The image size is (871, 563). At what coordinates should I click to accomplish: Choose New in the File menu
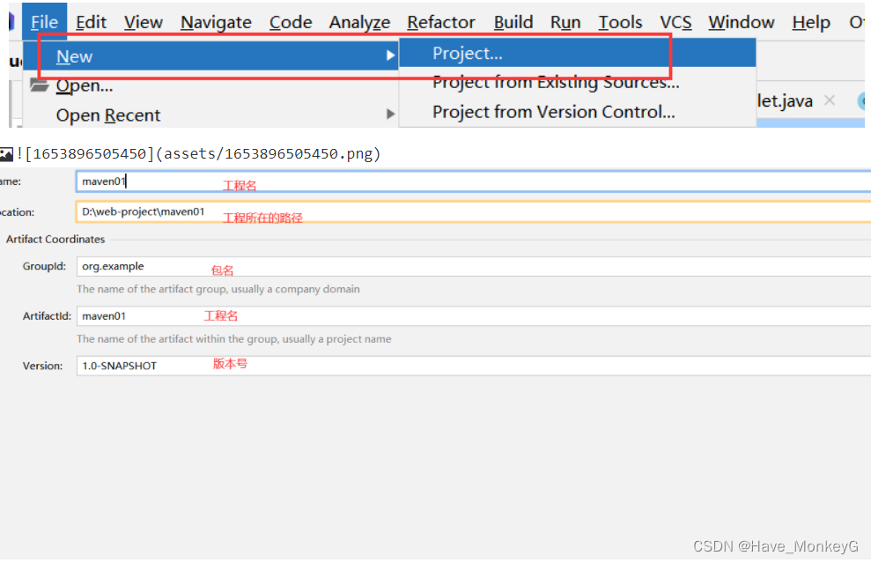(211, 56)
